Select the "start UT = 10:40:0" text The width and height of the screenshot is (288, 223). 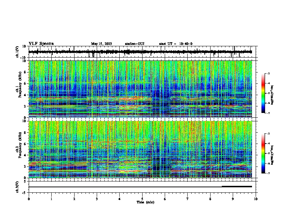click(x=176, y=44)
